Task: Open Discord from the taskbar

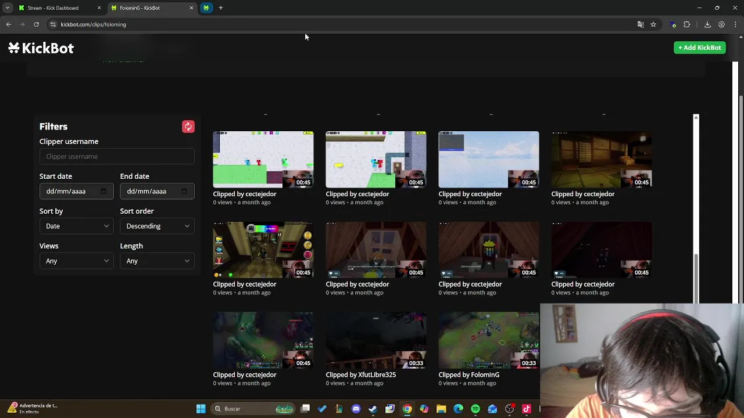Action: point(356,409)
